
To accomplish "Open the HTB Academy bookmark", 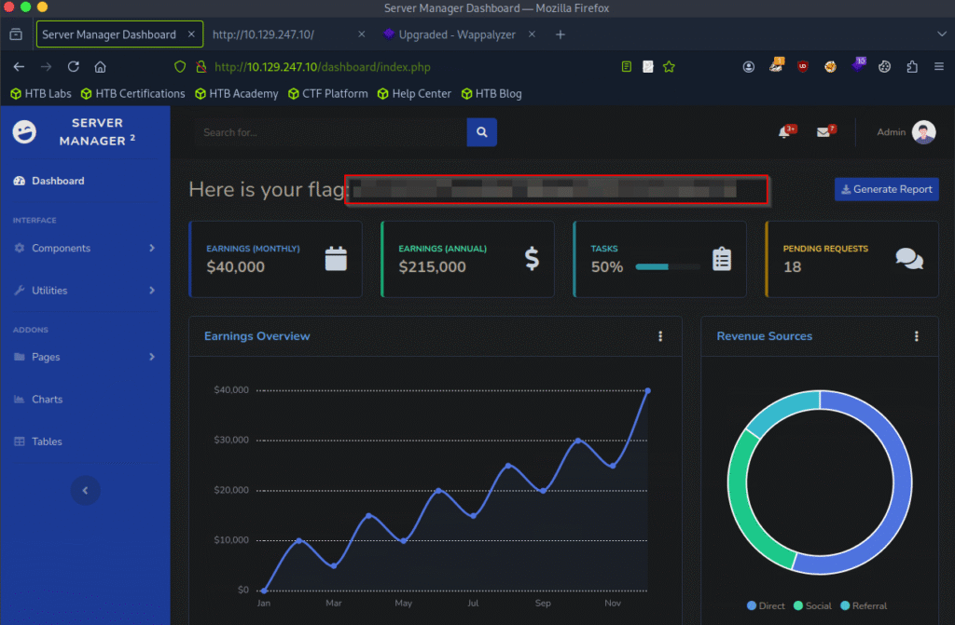I will point(237,93).
